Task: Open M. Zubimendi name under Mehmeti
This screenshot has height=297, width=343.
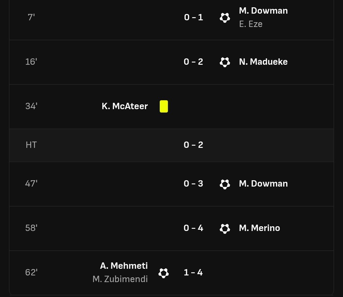Action: [120, 279]
